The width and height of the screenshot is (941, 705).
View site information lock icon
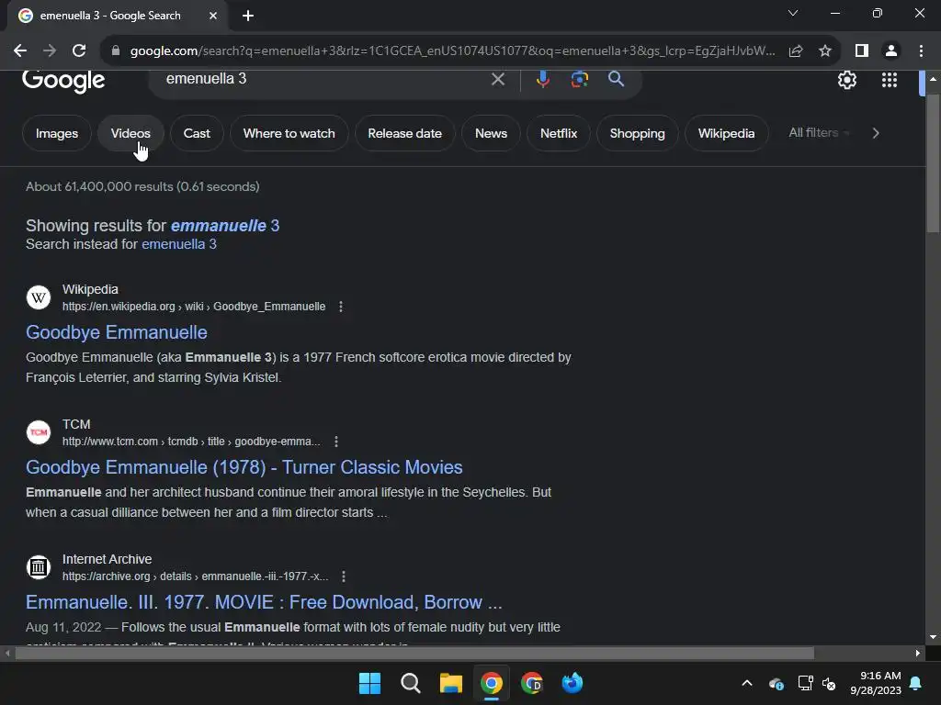pos(115,51)
